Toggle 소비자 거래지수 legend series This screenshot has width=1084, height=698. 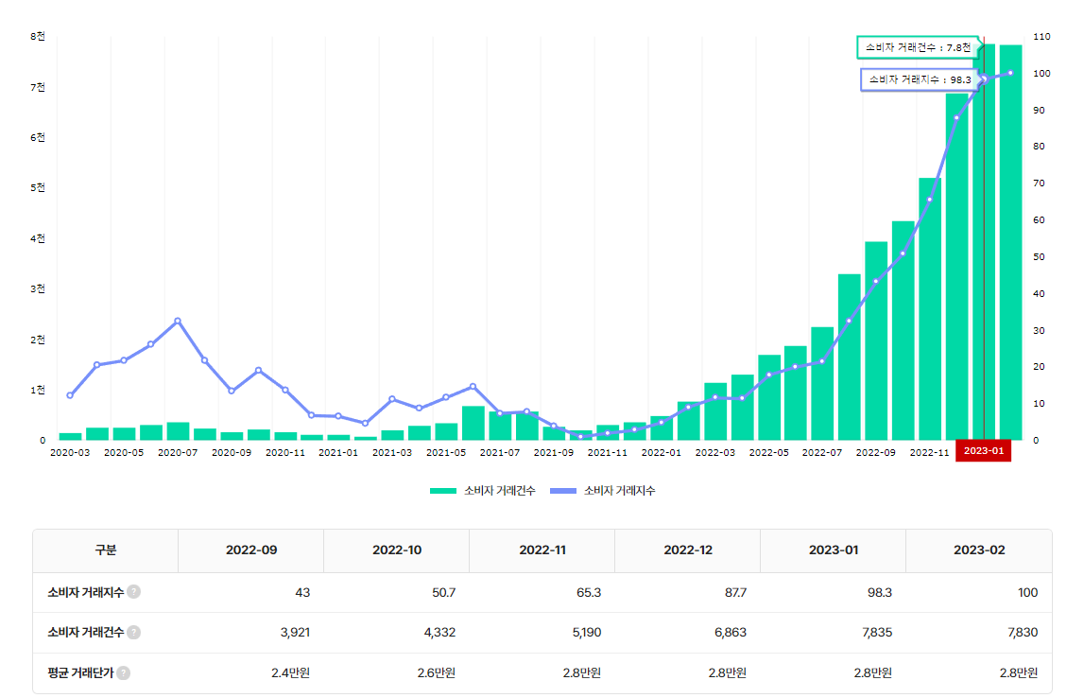[602, 491]
